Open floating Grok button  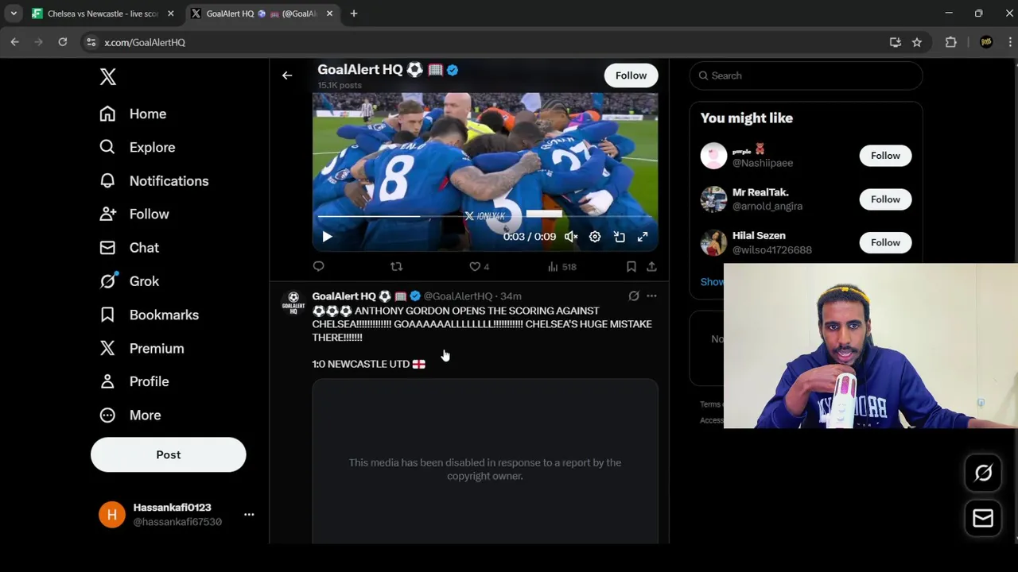coord(983,473)
